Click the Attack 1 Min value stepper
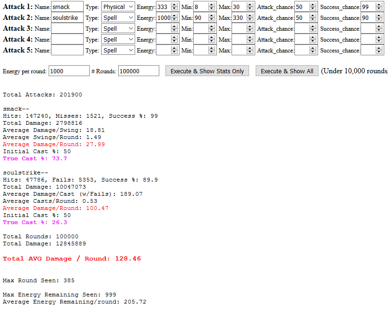 pyautogui.click(x=211, y=7)
